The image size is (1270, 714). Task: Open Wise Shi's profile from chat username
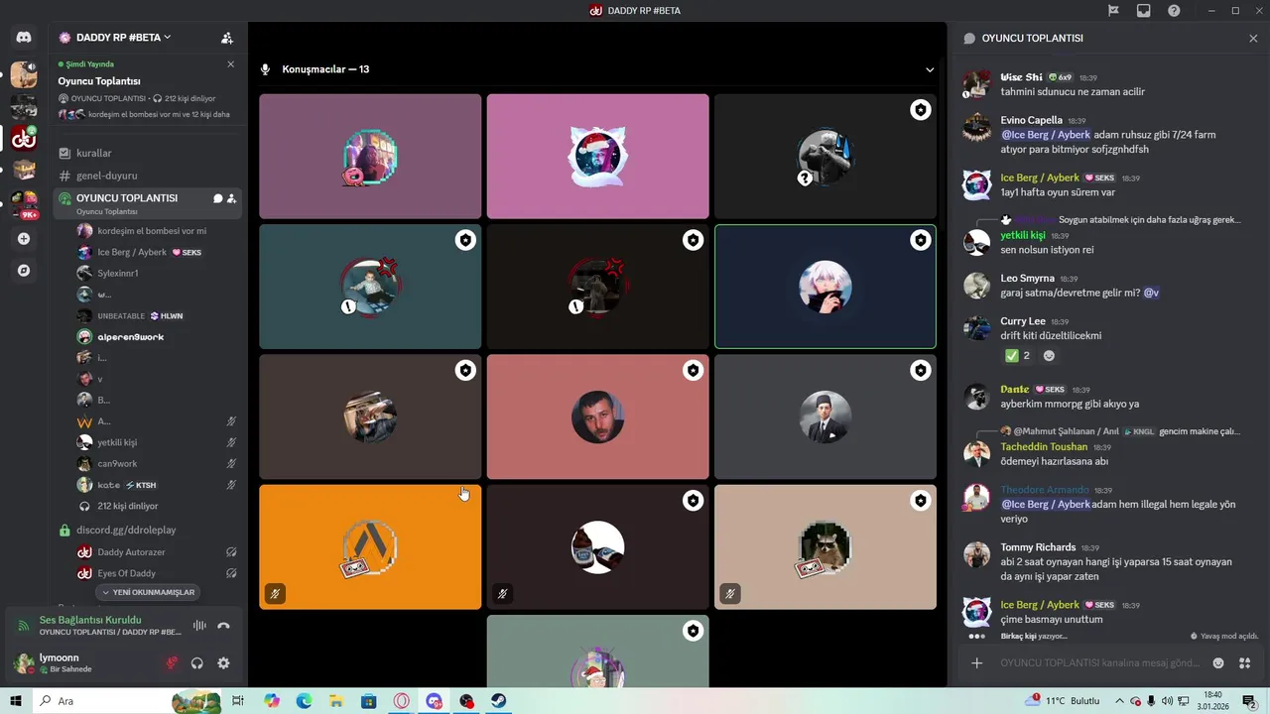coord(1021,77)
